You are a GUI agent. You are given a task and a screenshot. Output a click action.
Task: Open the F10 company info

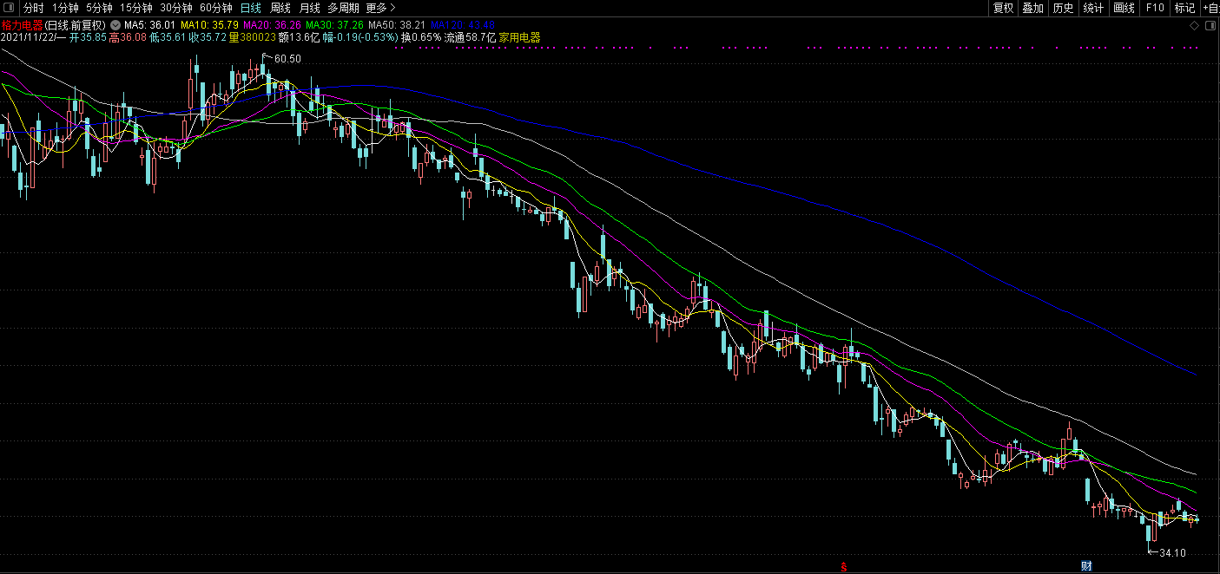coord(1154,8)
